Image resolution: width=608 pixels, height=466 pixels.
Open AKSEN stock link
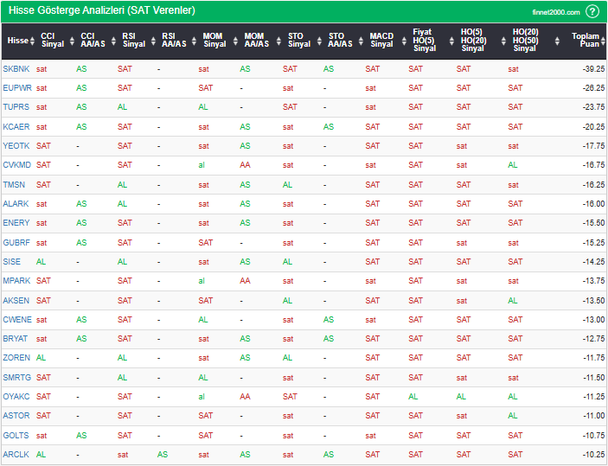[x=16, y=301]
